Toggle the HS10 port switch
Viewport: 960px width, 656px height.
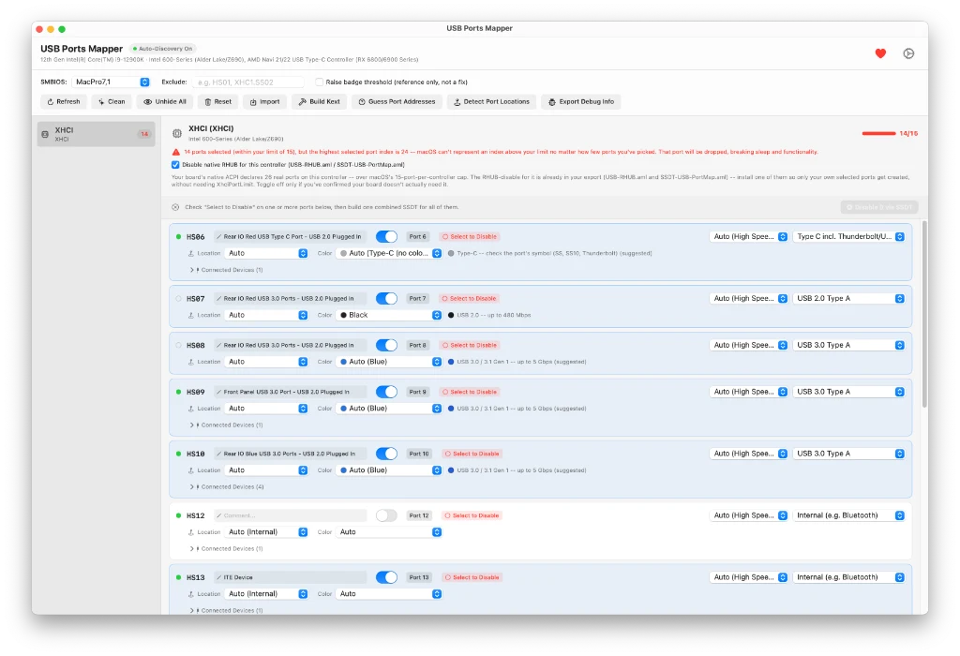coord(386,454)
